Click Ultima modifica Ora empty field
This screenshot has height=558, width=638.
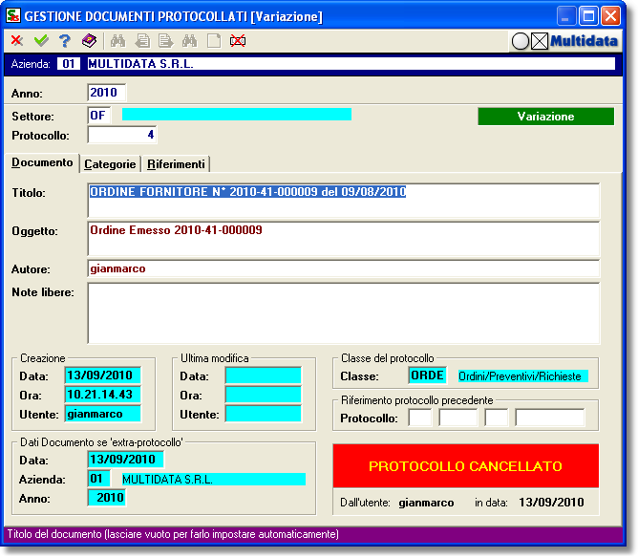coord(264,395)
